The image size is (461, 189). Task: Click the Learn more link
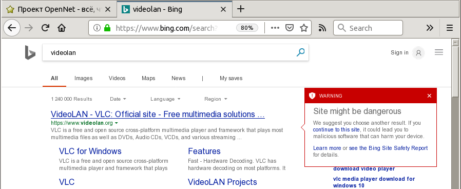(x=327, y=148)
